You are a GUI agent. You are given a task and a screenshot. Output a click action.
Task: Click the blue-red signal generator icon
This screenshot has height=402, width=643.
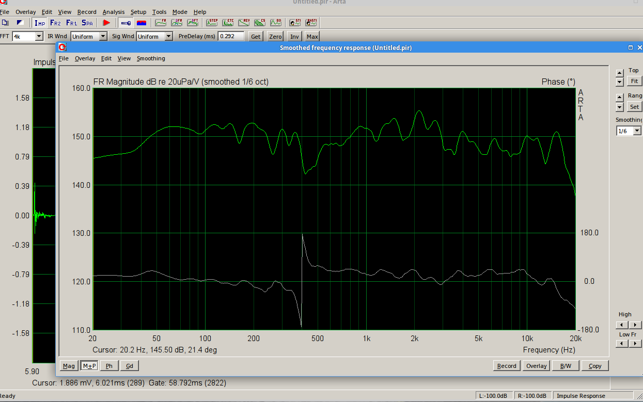point(142,23)
